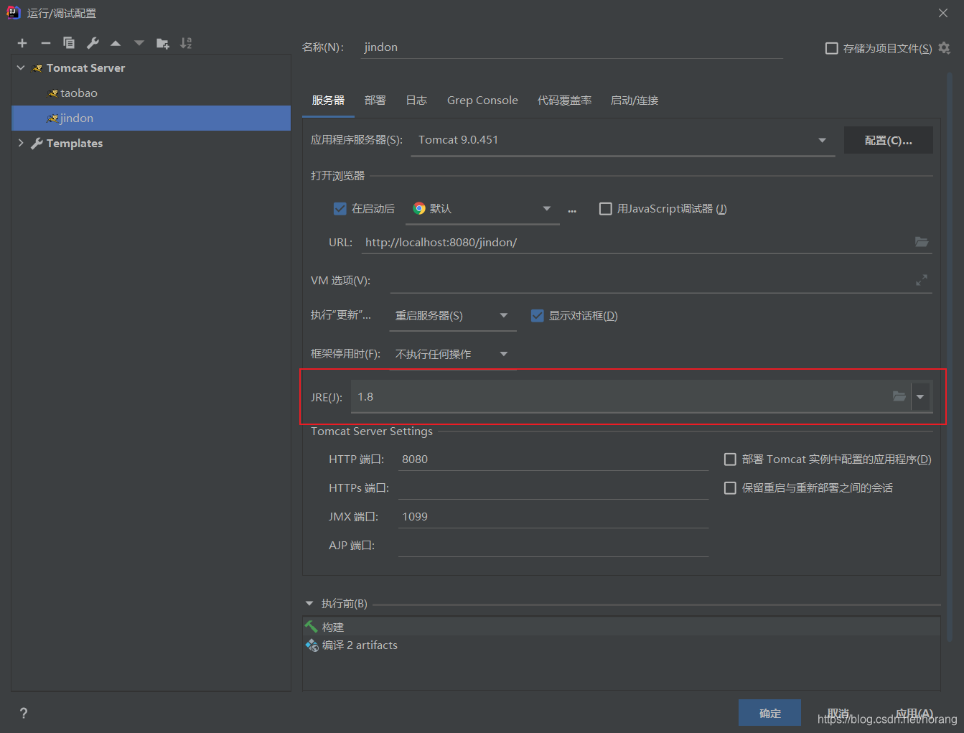Image resolution: width=964 pixels, height=733 pixels.
Task: Switch to 日志 tab
Action: tap(416, 101)
